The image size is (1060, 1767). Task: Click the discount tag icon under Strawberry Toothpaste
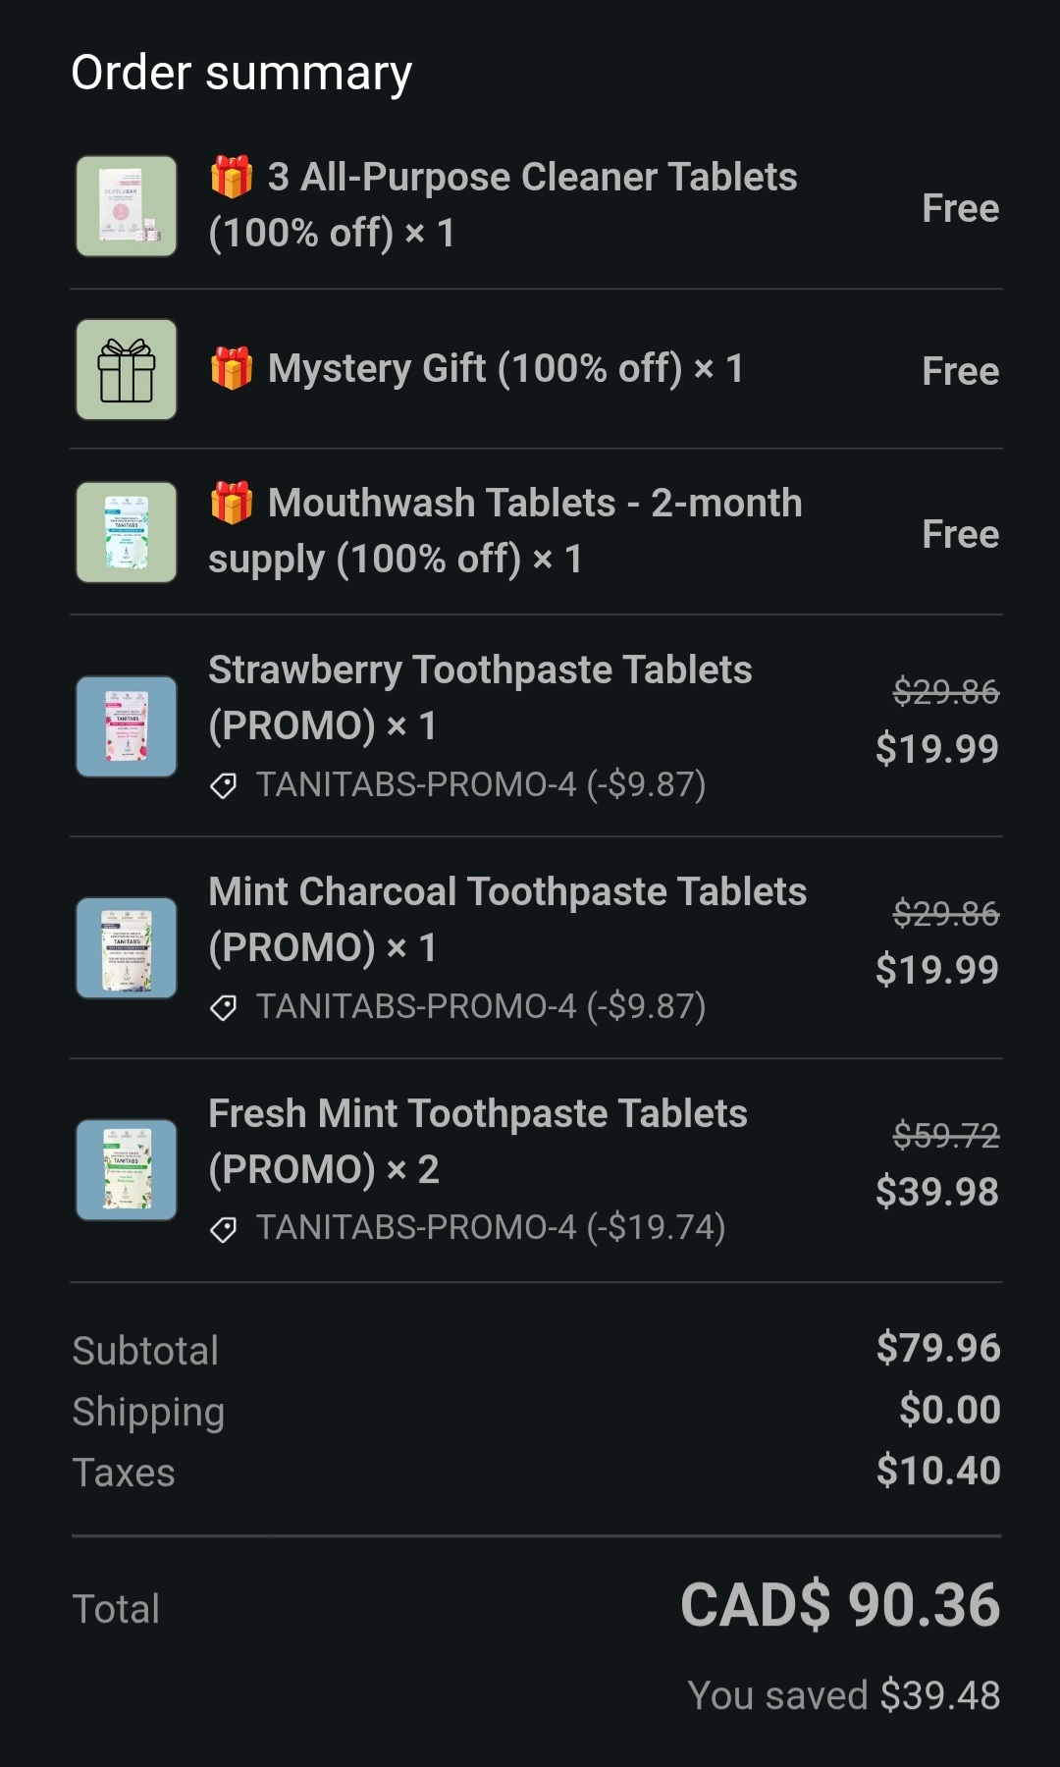point(224,785)
